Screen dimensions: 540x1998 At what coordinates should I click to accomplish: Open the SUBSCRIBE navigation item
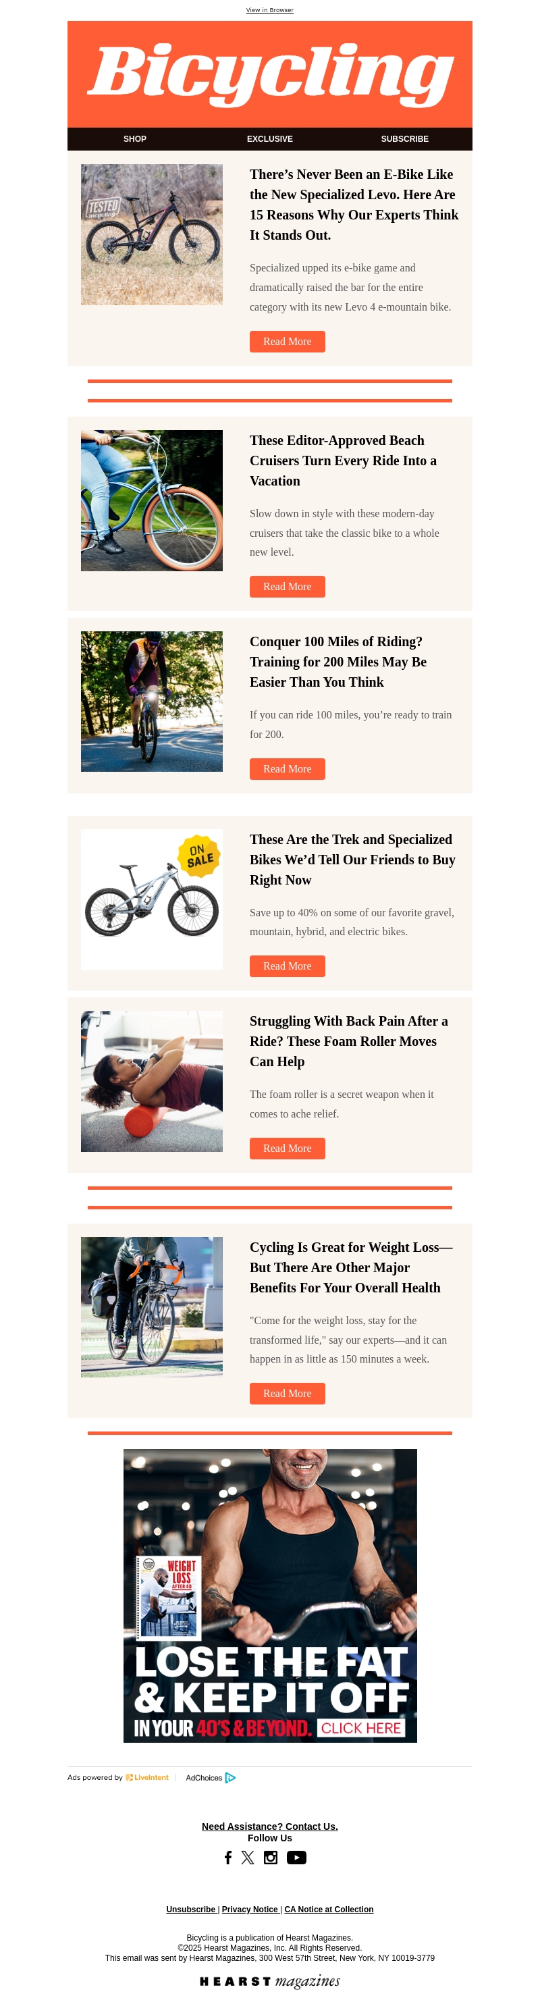point(405,139)
